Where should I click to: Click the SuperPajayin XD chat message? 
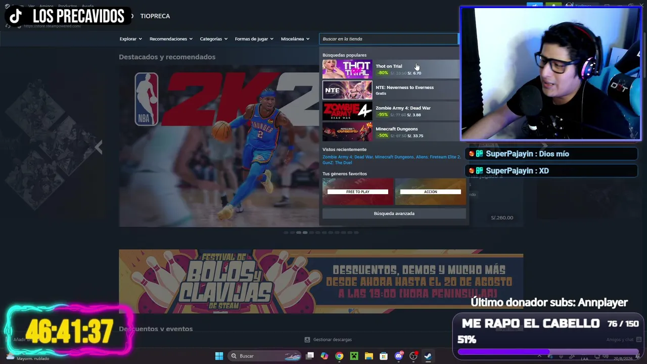(551, 171)
